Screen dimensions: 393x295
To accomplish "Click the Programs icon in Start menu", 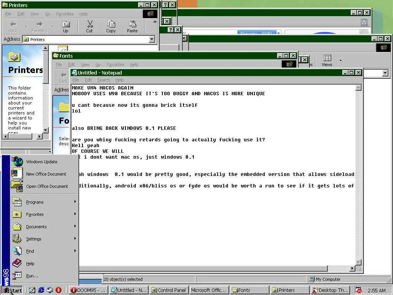I will 17,202.
